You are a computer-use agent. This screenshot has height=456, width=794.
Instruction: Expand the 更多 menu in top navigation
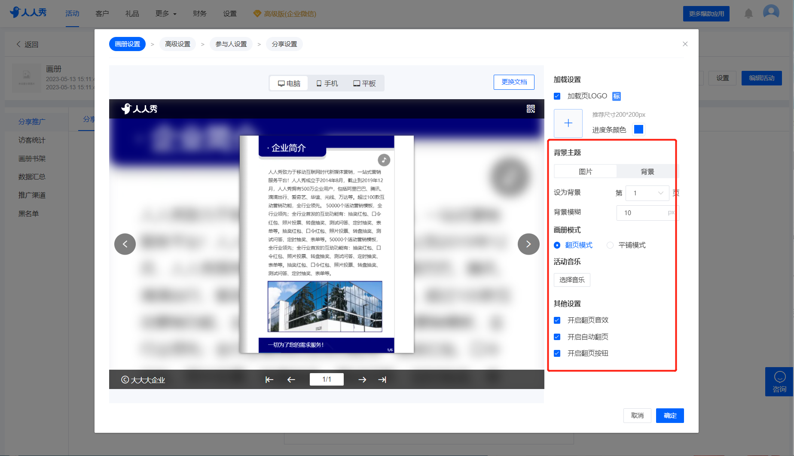(x=166, y=14)
